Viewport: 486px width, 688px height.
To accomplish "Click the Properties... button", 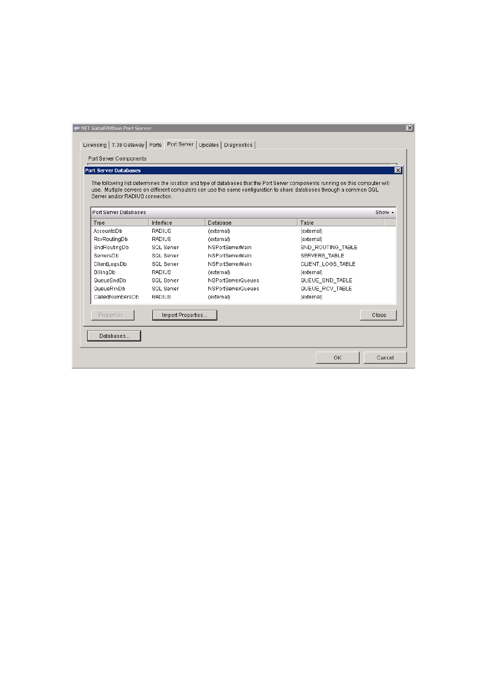I will coord(113,315).
